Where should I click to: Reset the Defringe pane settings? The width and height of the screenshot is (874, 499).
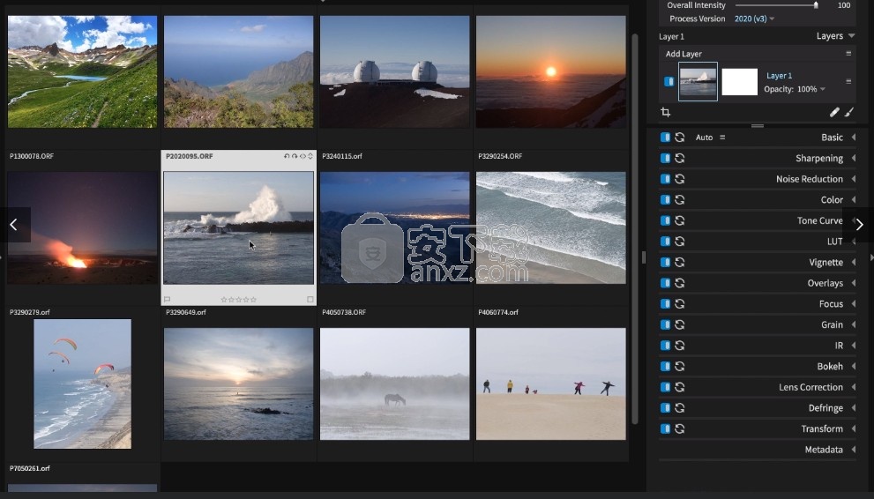[679, 407]
